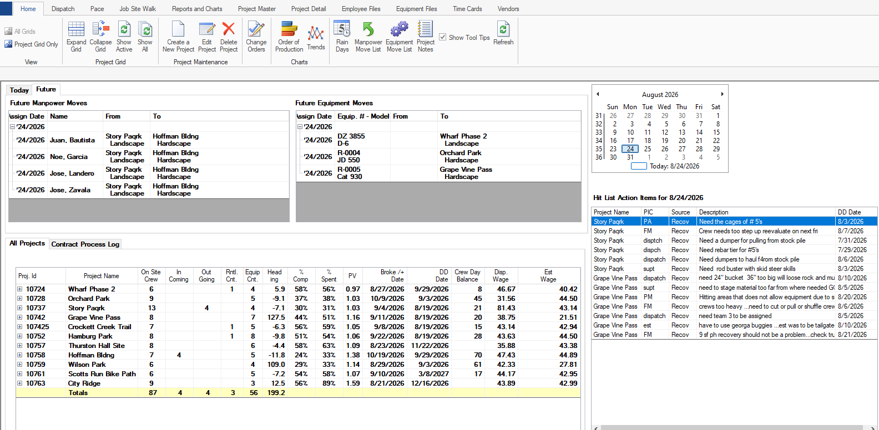This screenshot has width=879, height=430.
Task: Open the Reports and Charts tab
Action: [197, 9]
